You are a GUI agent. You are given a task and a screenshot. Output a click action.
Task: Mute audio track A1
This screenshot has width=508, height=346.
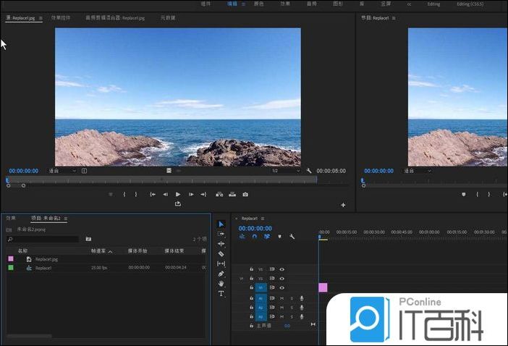282,298
